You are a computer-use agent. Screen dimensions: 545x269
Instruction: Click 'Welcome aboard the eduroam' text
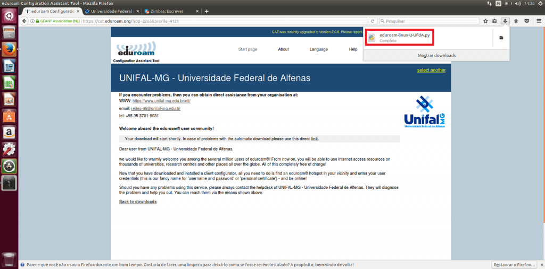coord(167,128)
